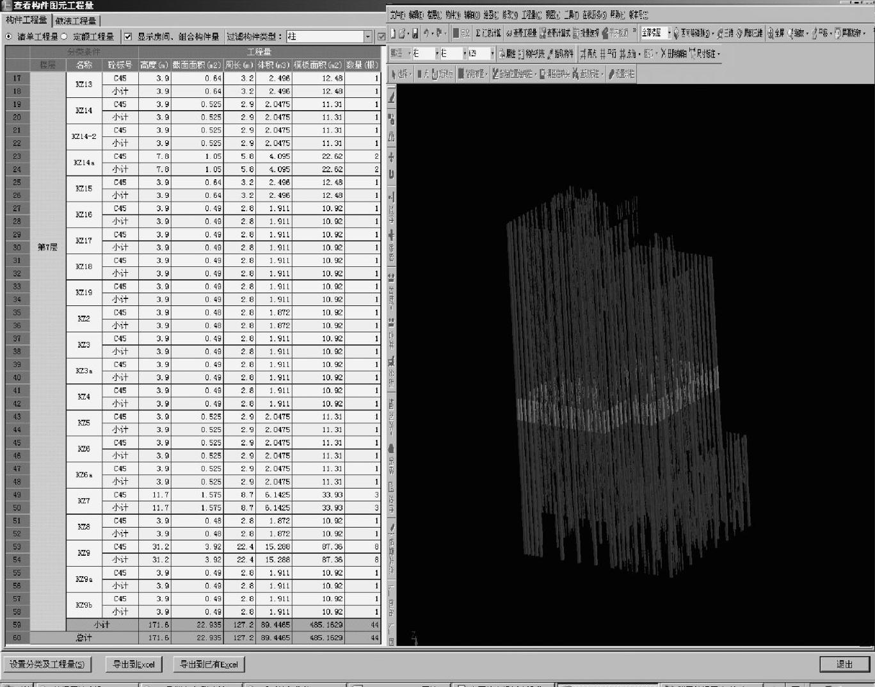Click the 导出到Excel button
Viewport: 875px width, 687px height.
(134, 665)
